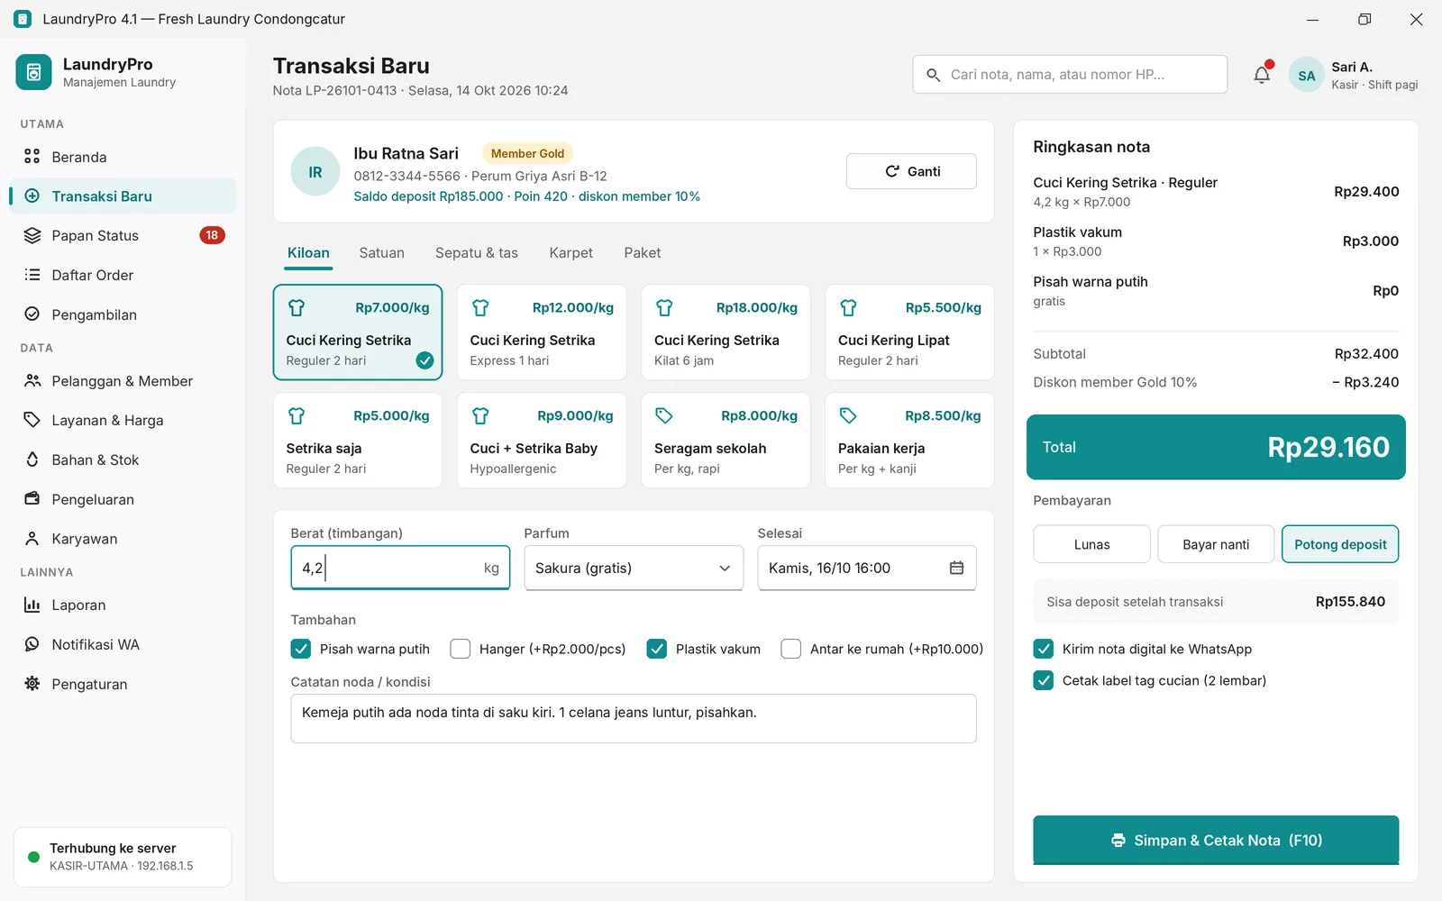Open Papan Status in the sidebar
The height and width of the screenshot is (901, 1442).
(123, 235)
